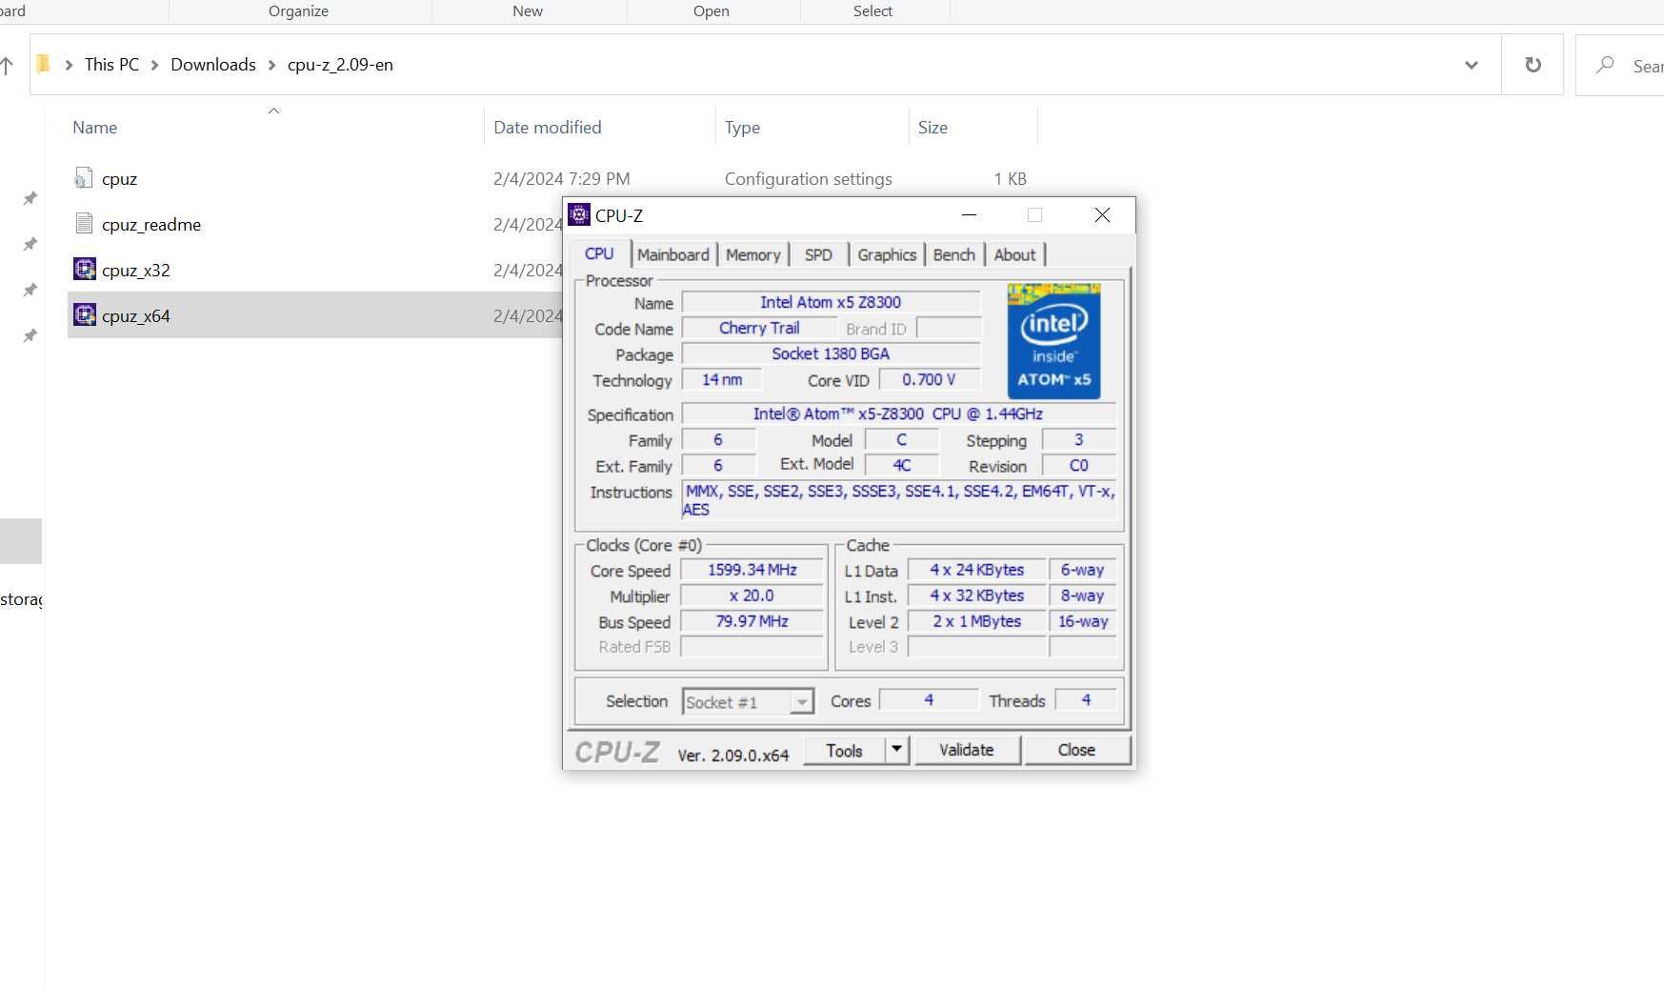The height and width of the screenshot is (989, 1664).
Task: Click the Stepping value 3
Action: (x=1079, y=440)
